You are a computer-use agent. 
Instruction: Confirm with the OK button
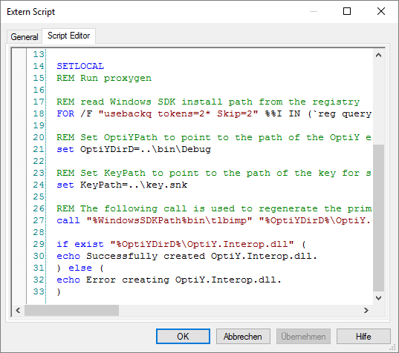(183, 336)
